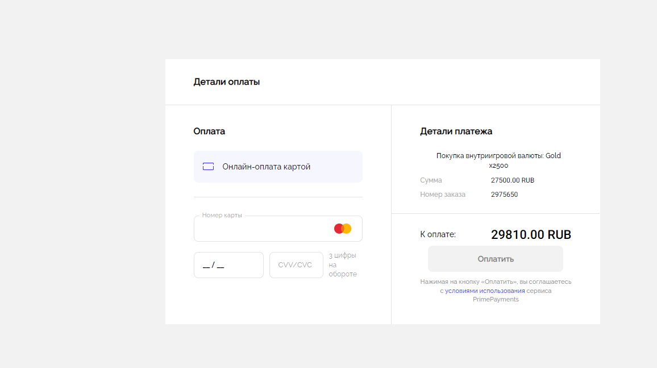657x368 pixels.
Task: Click the "Сумма" label
Action: click(431, 180)
